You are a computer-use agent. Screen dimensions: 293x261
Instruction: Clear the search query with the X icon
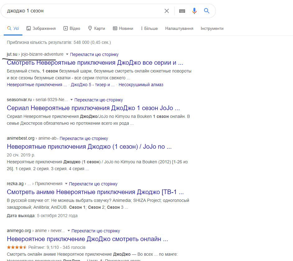click(x=166, y=11)
